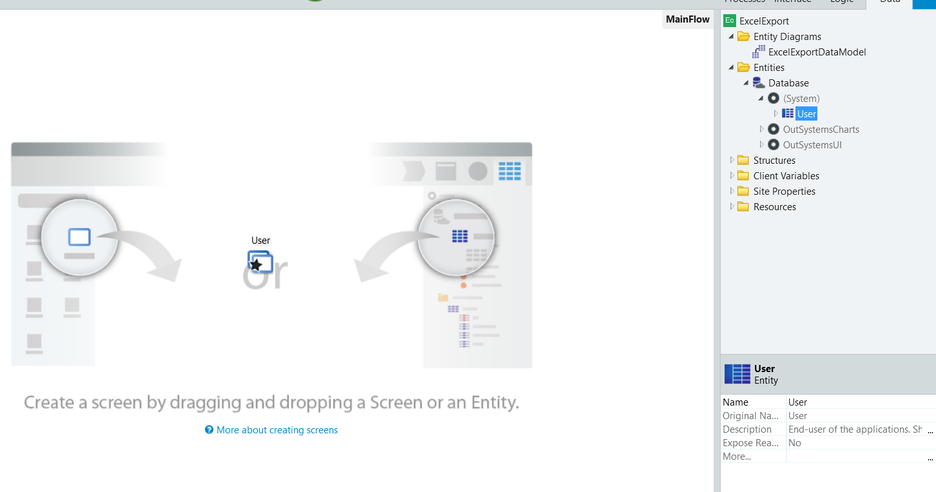
Task: Expand the Structures folder
Action: [x=732, y=161]
